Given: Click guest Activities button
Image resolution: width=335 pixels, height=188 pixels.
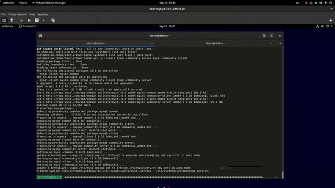Looking at the screenshot, I should 7,26.
